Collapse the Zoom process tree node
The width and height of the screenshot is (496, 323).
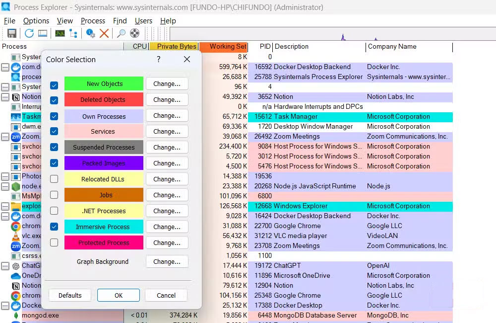(x=5, y=137)
